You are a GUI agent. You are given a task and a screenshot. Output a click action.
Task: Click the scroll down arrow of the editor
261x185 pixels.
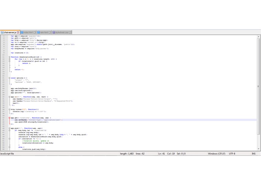258,149
